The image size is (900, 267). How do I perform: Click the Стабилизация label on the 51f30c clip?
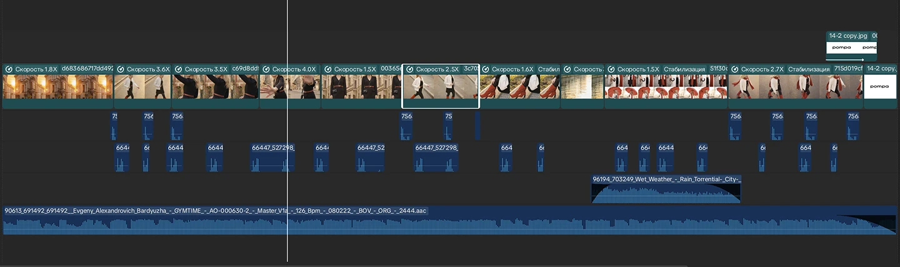[684, 69]
